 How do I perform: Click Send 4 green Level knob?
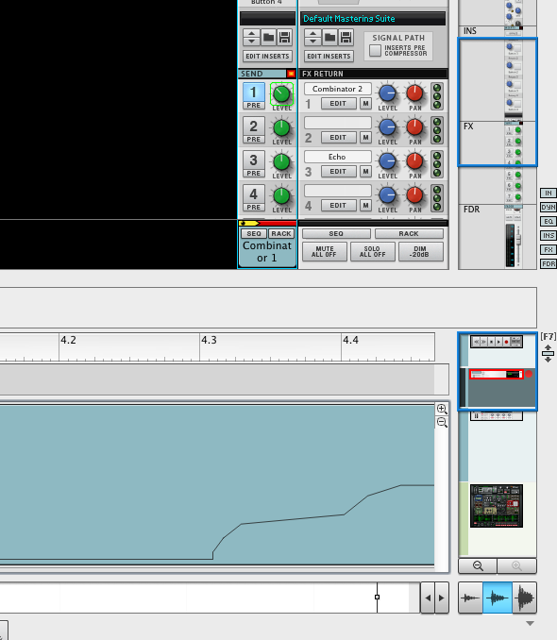[x=281, y=195]
